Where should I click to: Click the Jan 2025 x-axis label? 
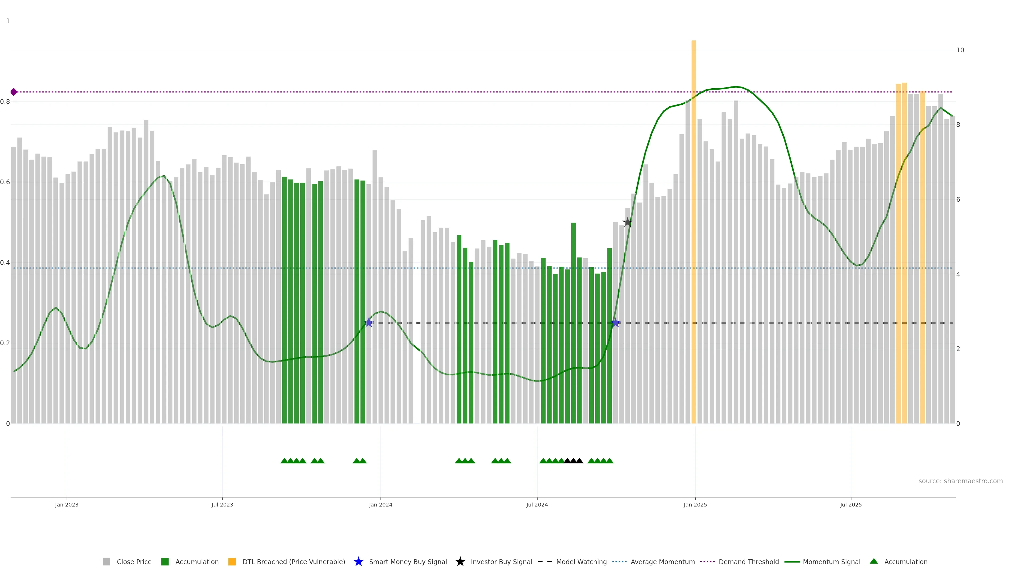pos(695,504)
